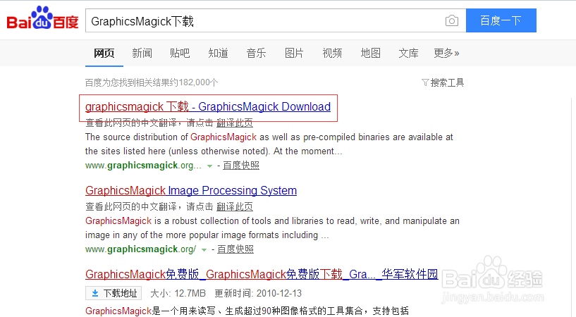
Task: Open GraphicsMagick Image Processing System result
Action: tap(191, 190)
